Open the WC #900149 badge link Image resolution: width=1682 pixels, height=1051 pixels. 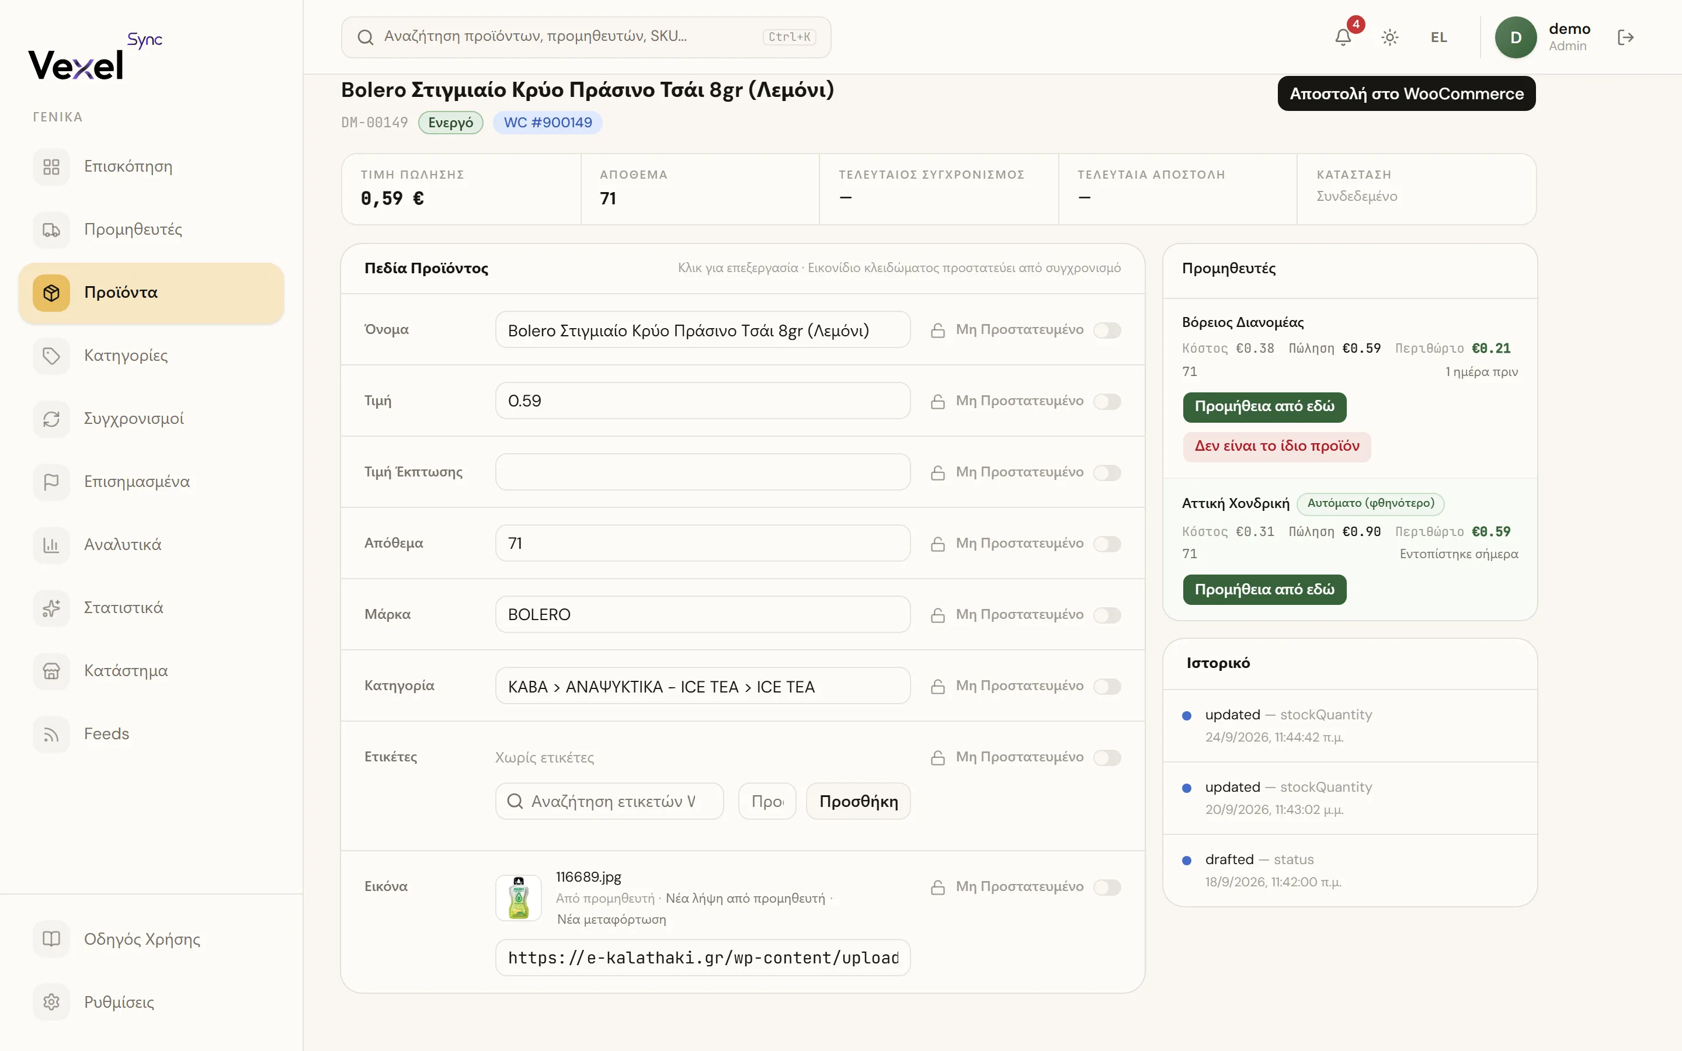tap(548, 123)
